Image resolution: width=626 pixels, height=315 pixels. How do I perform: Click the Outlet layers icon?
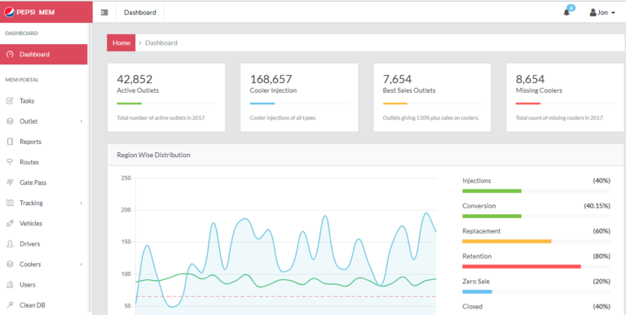(x=11, y=121)
